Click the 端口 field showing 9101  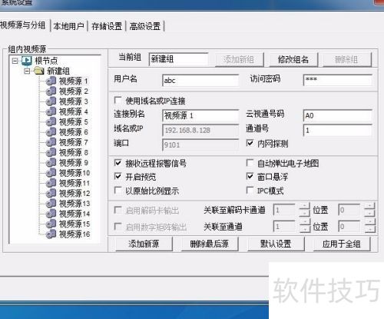tap(200, 145)
